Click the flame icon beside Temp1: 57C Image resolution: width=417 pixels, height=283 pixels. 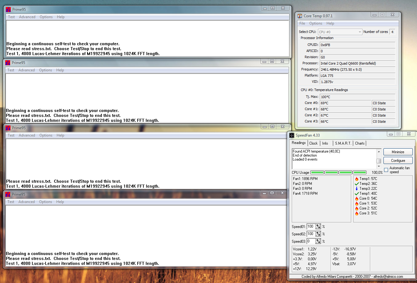click(357, 179)
